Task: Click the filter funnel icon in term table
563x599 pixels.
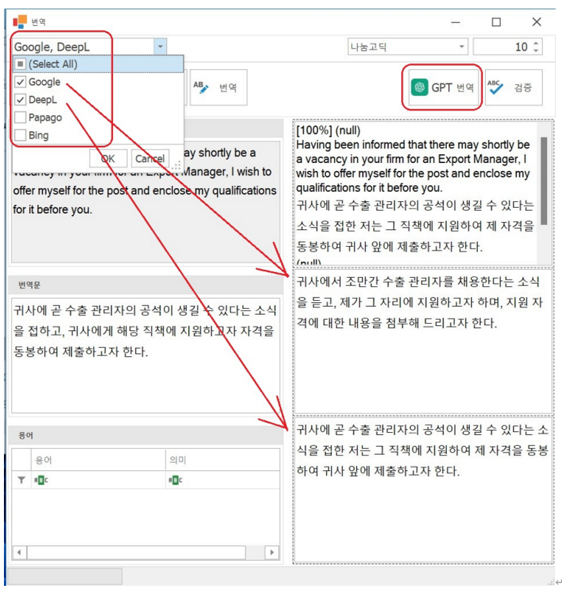Action: [x=21, y=480]
